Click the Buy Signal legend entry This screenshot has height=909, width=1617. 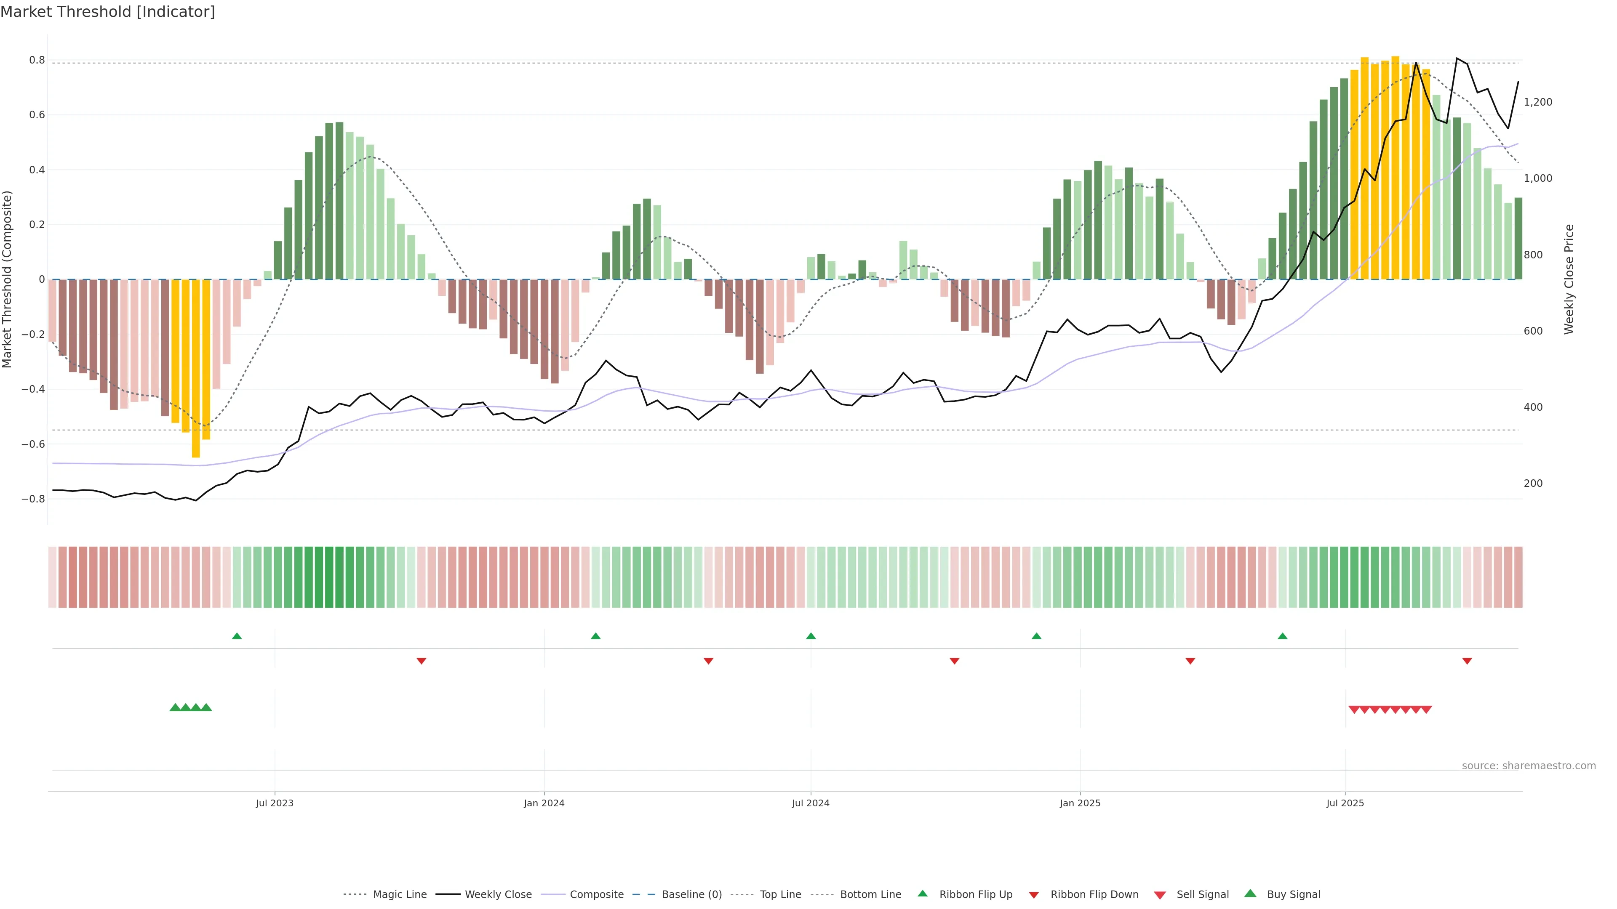pos(1293,895)
